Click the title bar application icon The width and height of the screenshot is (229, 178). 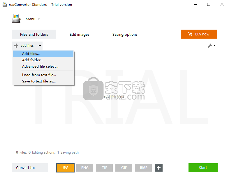tap(5, 4)
